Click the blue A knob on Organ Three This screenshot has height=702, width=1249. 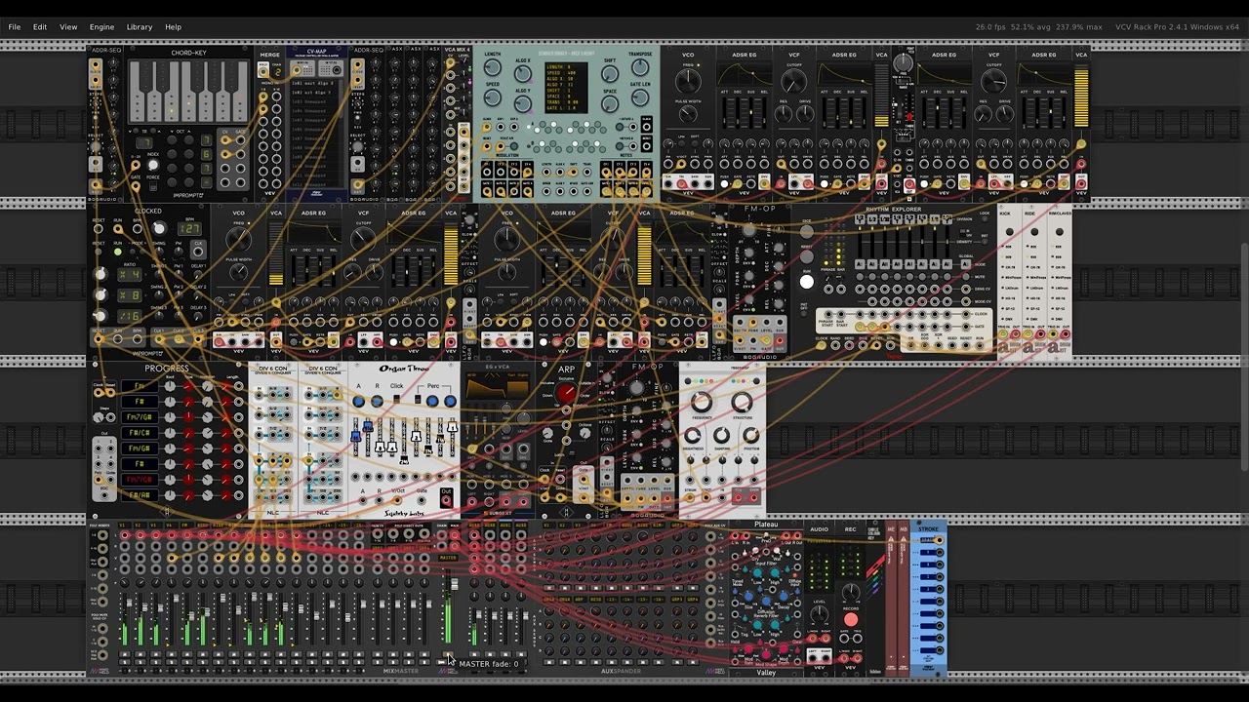pyautogui.click(x=359, y=400)
